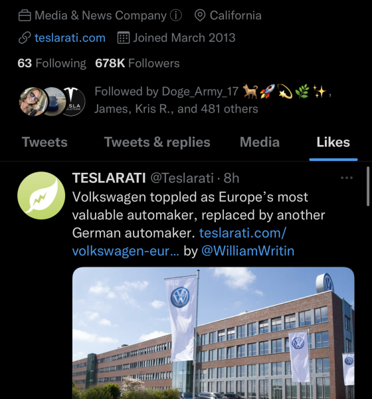
Task: View the 678K Followers list
Action: [x=138, y=63]
